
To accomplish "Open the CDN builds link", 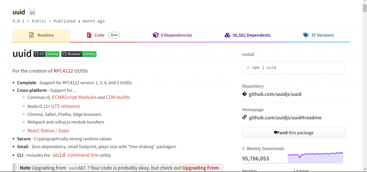I will coord(118,97).
